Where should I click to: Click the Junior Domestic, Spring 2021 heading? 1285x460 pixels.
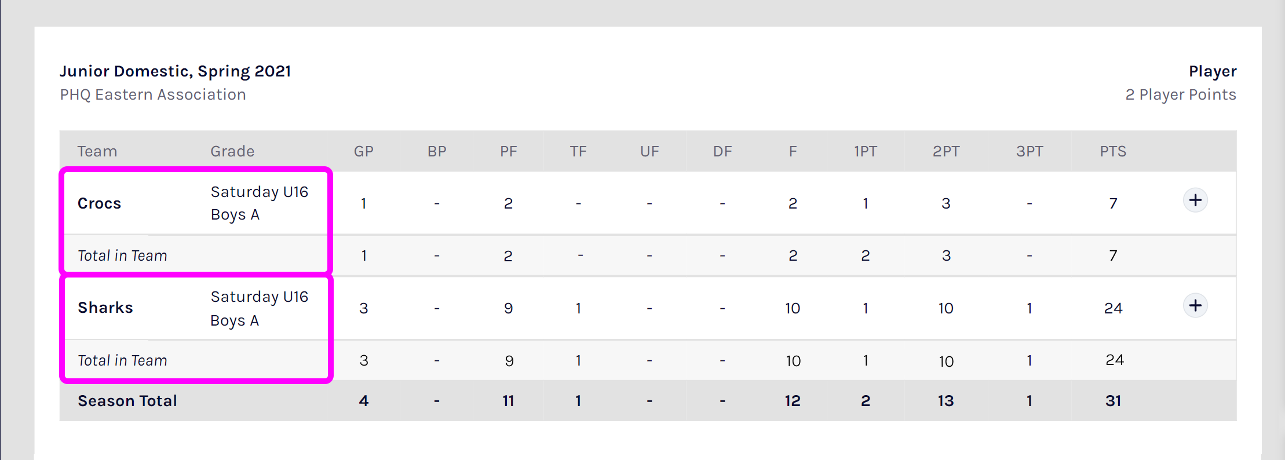click(x=175, y=71)
